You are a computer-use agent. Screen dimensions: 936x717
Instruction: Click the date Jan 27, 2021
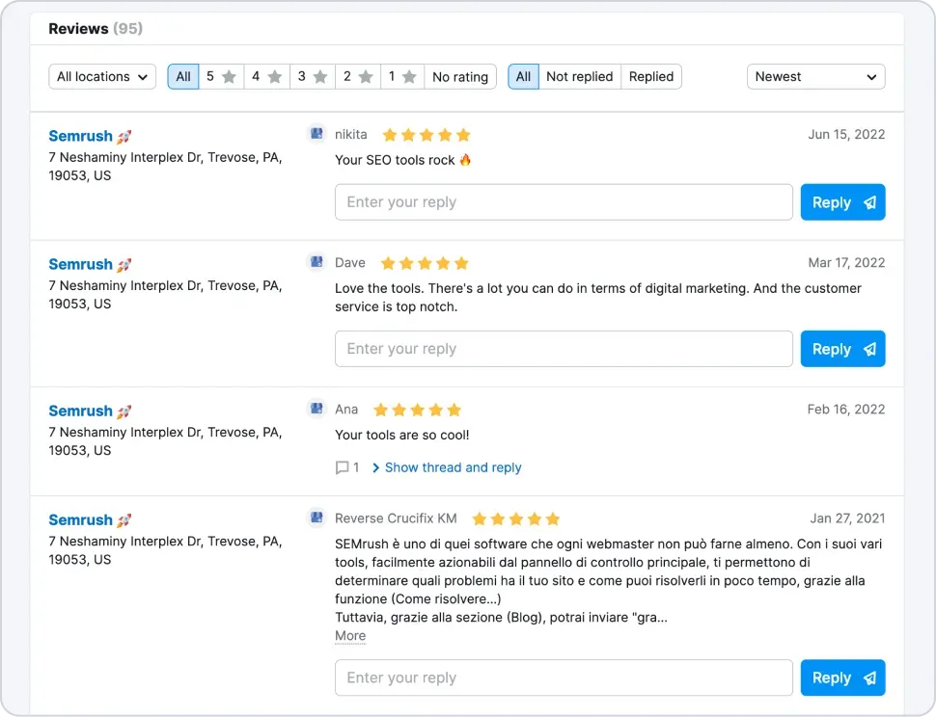coord(847,518)
